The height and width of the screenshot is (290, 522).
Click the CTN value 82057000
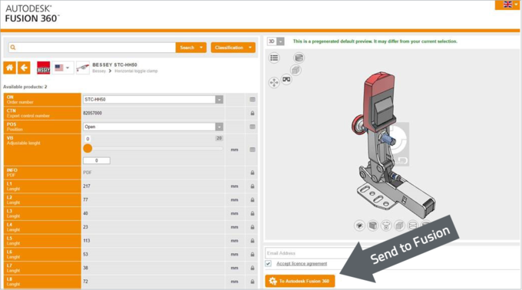[93, 113]
